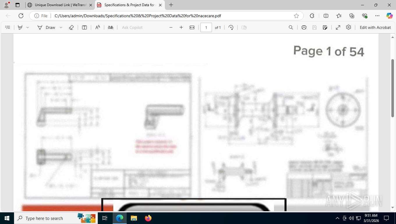Click the Translate icon
396x224 pixels.
click(111, 27)
